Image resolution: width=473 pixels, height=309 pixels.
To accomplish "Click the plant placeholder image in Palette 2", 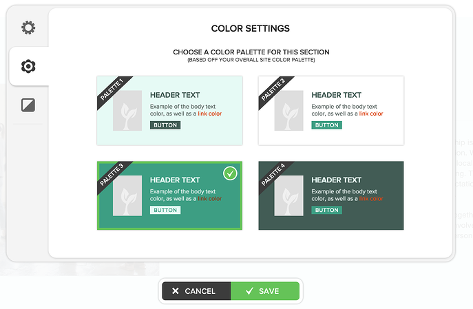I will tap(288, 110).
